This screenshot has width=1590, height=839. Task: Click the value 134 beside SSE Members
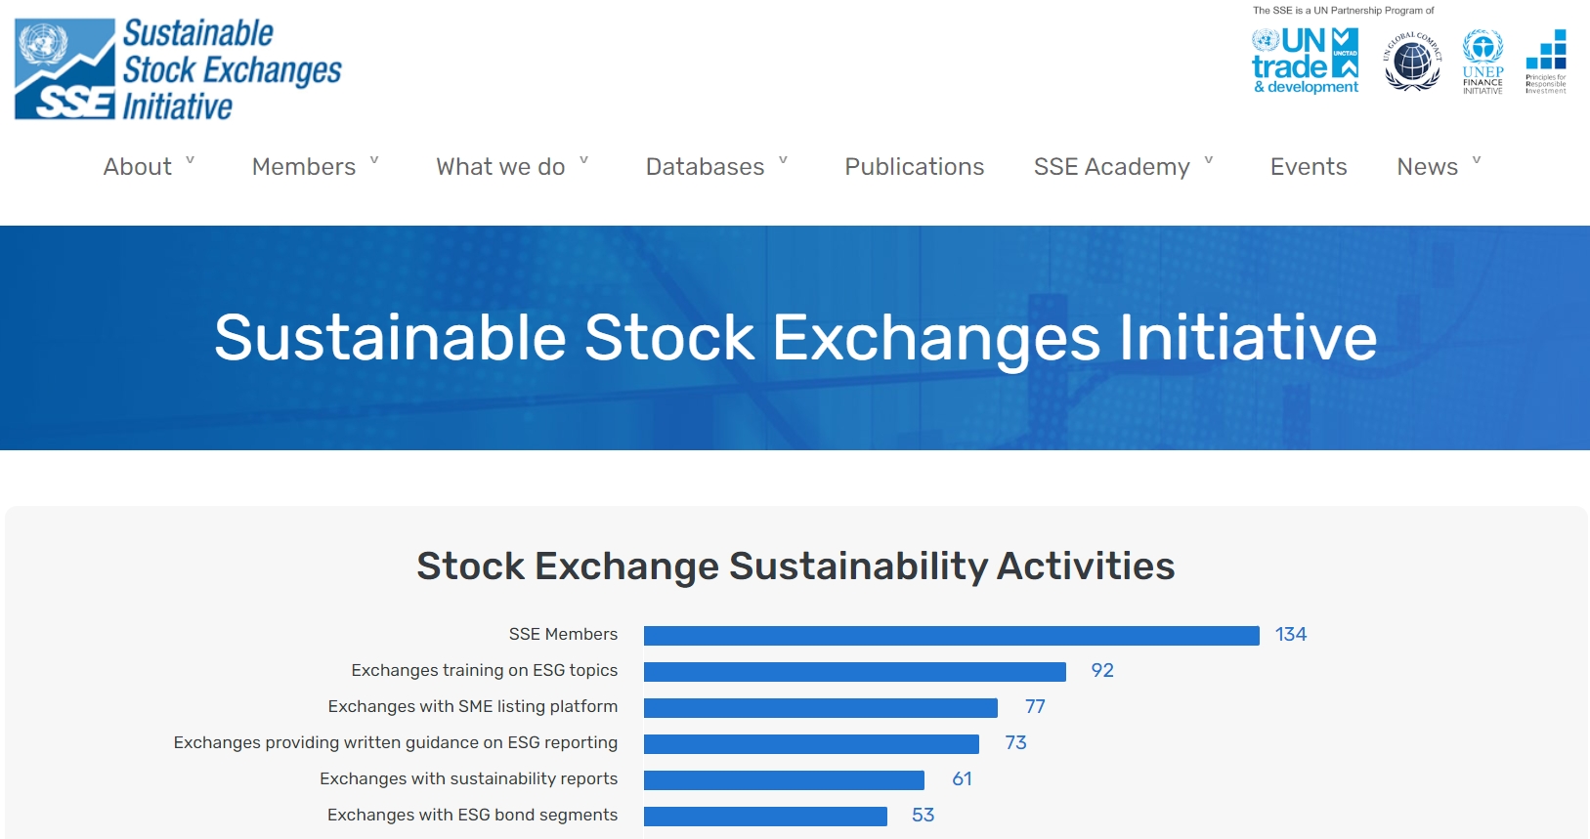tap(1291, 634)
